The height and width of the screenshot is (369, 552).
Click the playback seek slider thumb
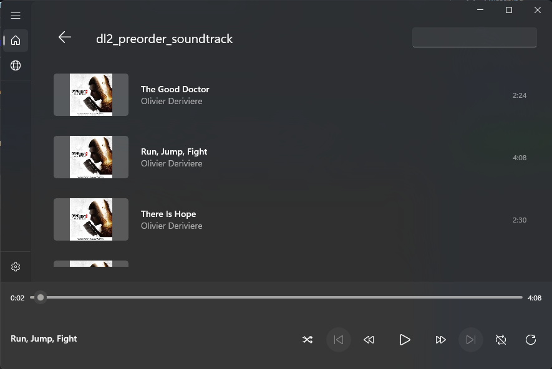pyautogui.click(x=41, y=297)
